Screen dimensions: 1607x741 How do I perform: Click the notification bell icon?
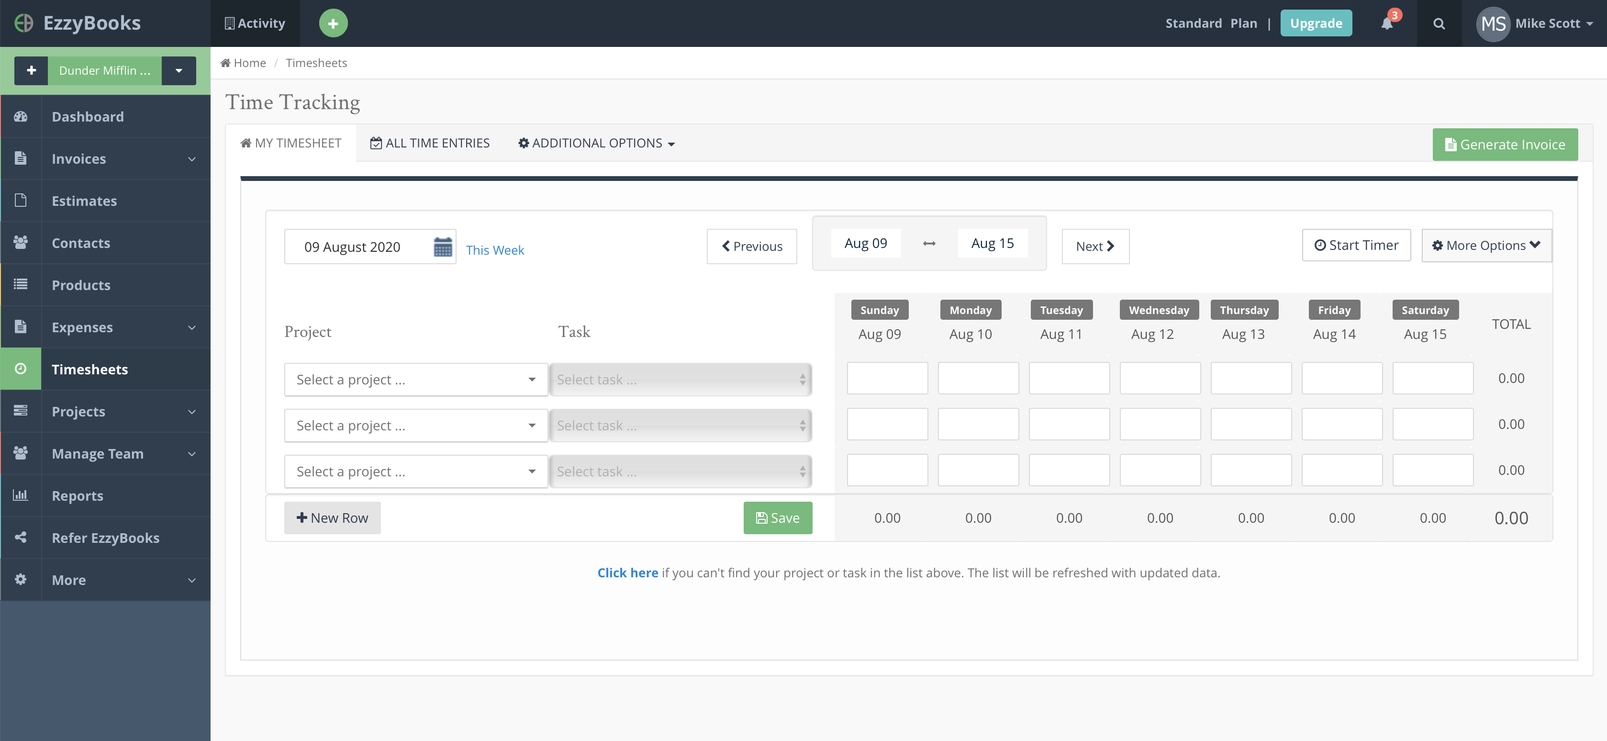[x=1386, y=24]
